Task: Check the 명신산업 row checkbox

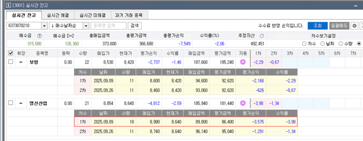Action: point(11,103)
